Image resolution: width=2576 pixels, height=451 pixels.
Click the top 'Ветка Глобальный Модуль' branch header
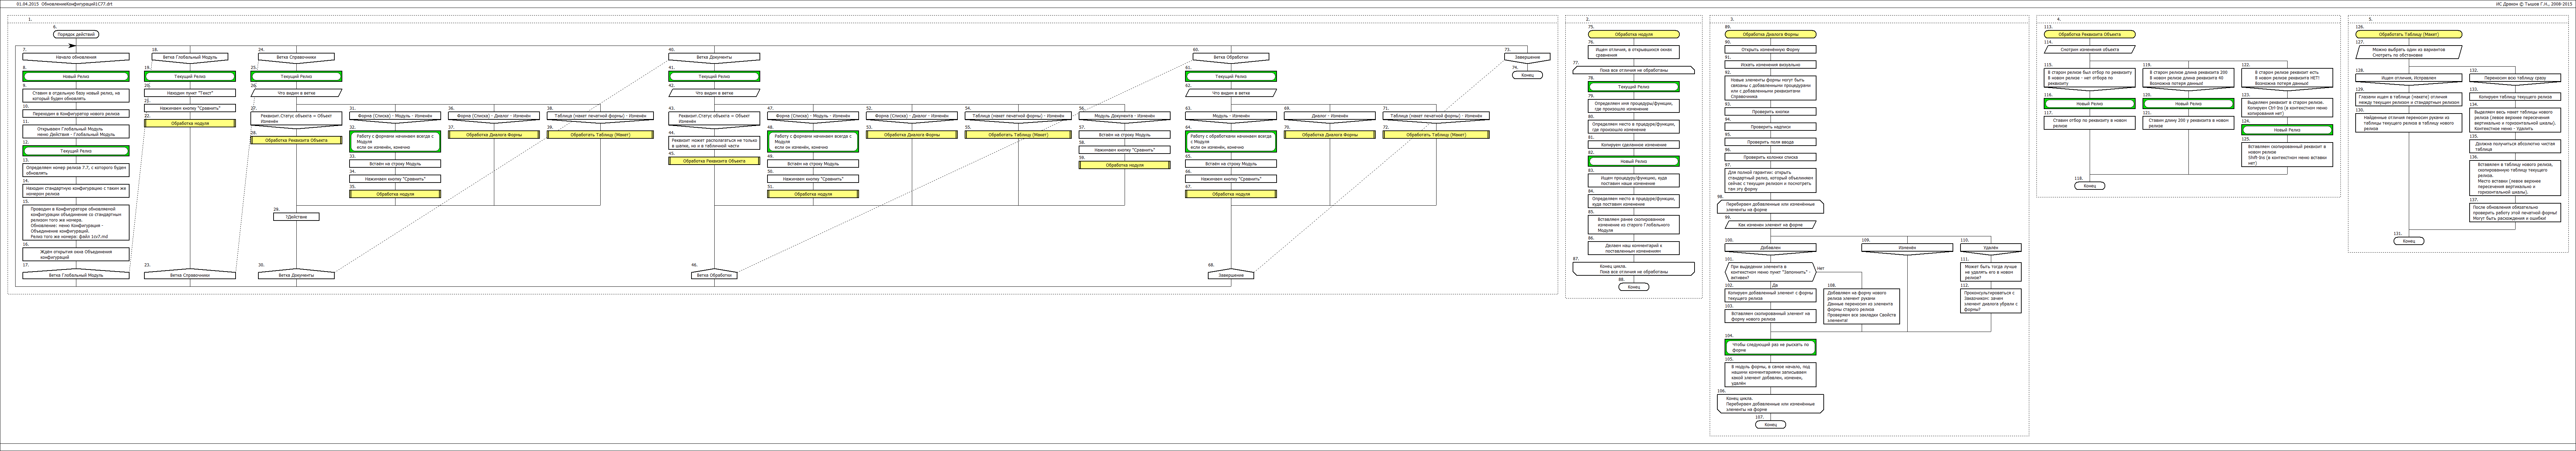point(190,57)
